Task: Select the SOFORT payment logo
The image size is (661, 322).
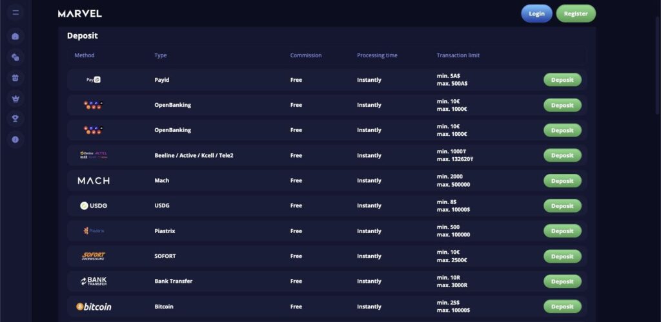Action: [x=94, y=256]
